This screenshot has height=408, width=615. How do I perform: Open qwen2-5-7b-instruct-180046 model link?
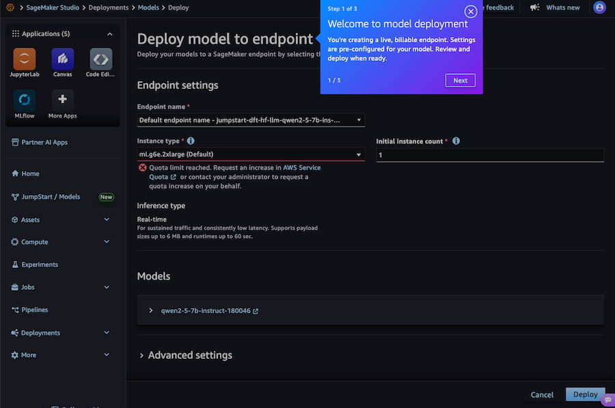(x=210, y=311)
